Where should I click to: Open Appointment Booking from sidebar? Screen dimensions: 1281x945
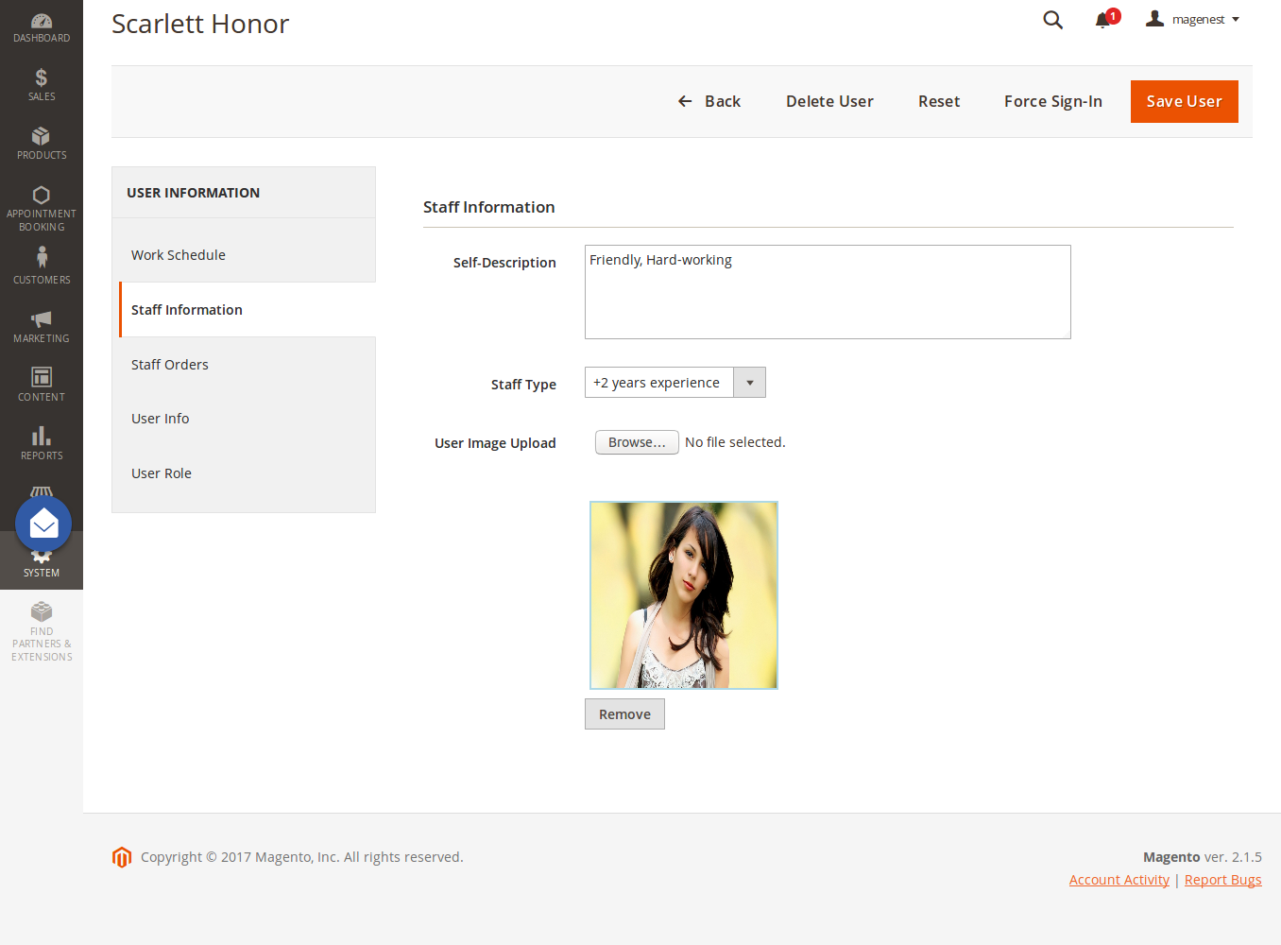[42, 208]
